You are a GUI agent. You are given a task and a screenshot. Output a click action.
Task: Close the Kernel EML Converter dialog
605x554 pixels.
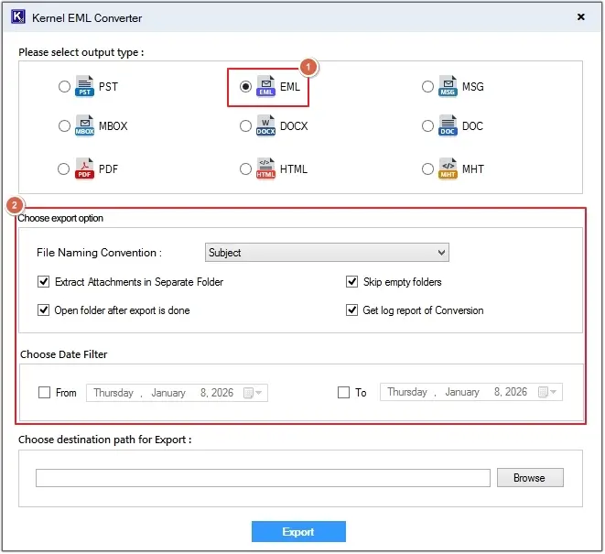(x=580, y=17)
